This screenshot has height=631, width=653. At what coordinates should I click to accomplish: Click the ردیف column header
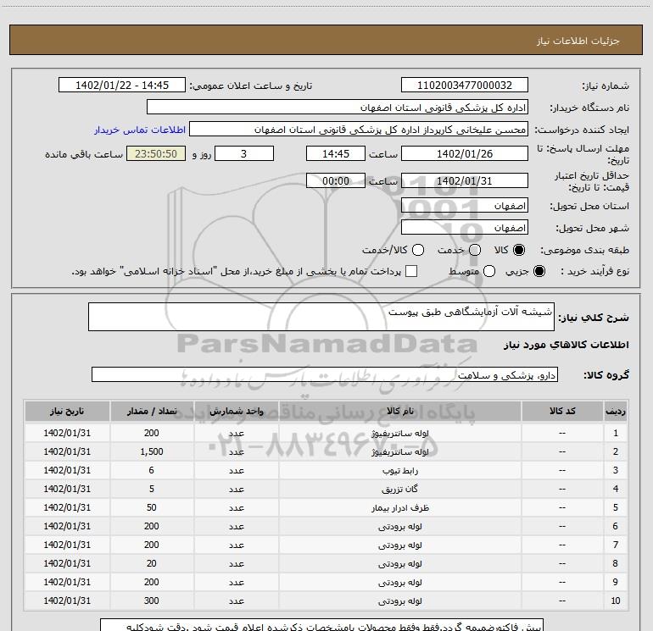point(616,411)
